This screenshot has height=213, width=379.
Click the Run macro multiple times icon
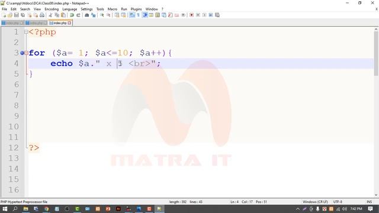point(211,15)
